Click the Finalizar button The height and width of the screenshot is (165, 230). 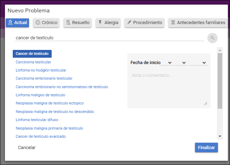click(x=206, y=147)
